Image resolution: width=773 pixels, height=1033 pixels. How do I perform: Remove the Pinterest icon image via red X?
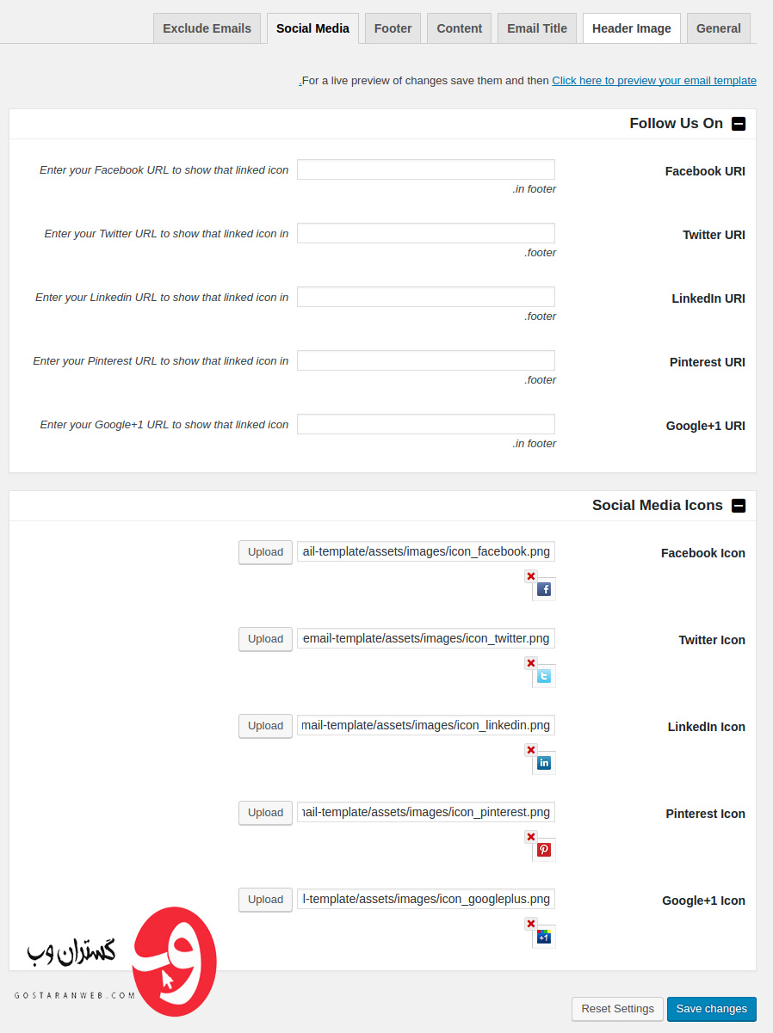pyautogui.click(x=531, y=837)
